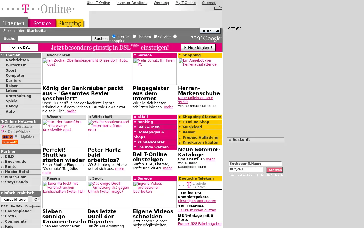Focus the Suche text field
This screenshot has height=228, width=364.
tap(54, 38)
